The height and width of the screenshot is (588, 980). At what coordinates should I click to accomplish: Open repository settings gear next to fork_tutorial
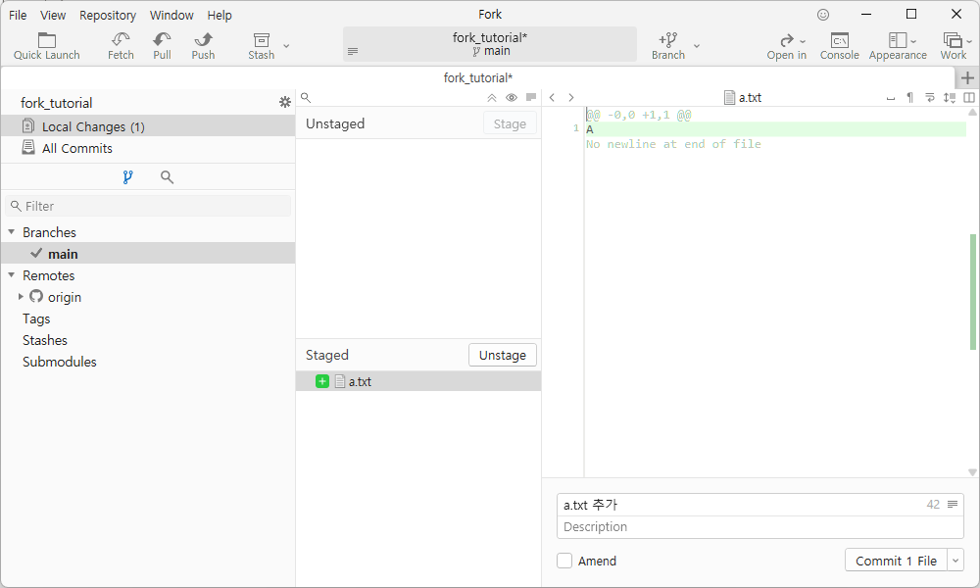point(285,102)
